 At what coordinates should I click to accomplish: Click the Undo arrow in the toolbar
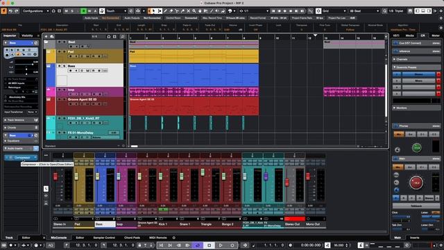click(x=10, y=11)
